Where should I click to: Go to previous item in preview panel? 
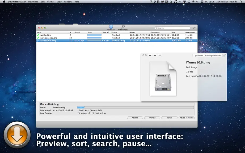pos(150,56)
